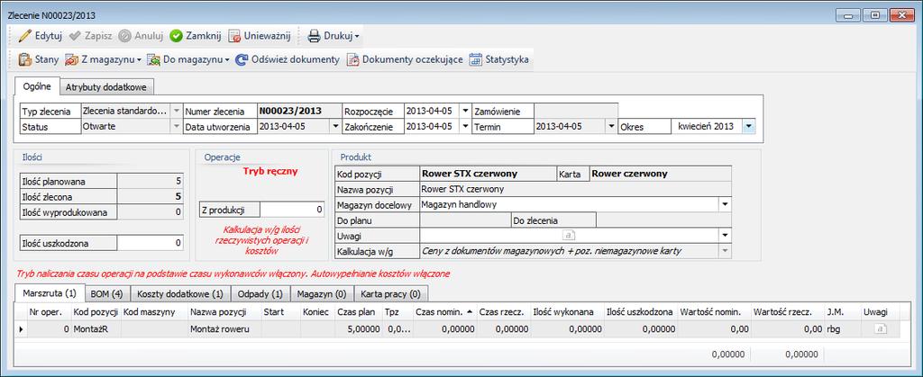The width and height of the screenshot is (923, 377).
Task: Switch to Atrybuty dodatkowe tab
Action: click(106, 87)
